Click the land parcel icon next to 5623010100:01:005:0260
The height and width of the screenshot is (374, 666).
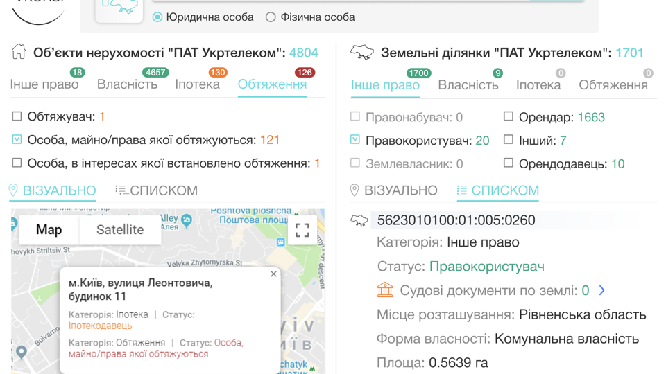click(359, 220)
